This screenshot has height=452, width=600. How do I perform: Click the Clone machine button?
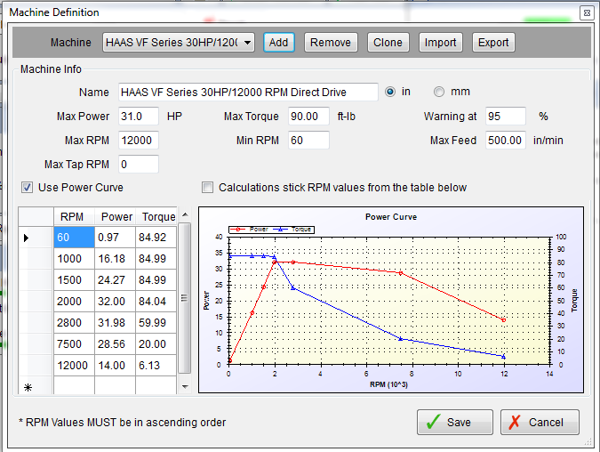[x=388, y=42]
